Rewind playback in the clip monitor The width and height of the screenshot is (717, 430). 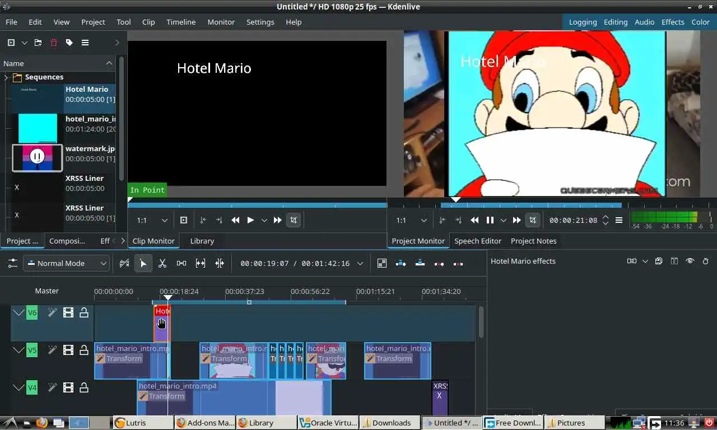236,220
